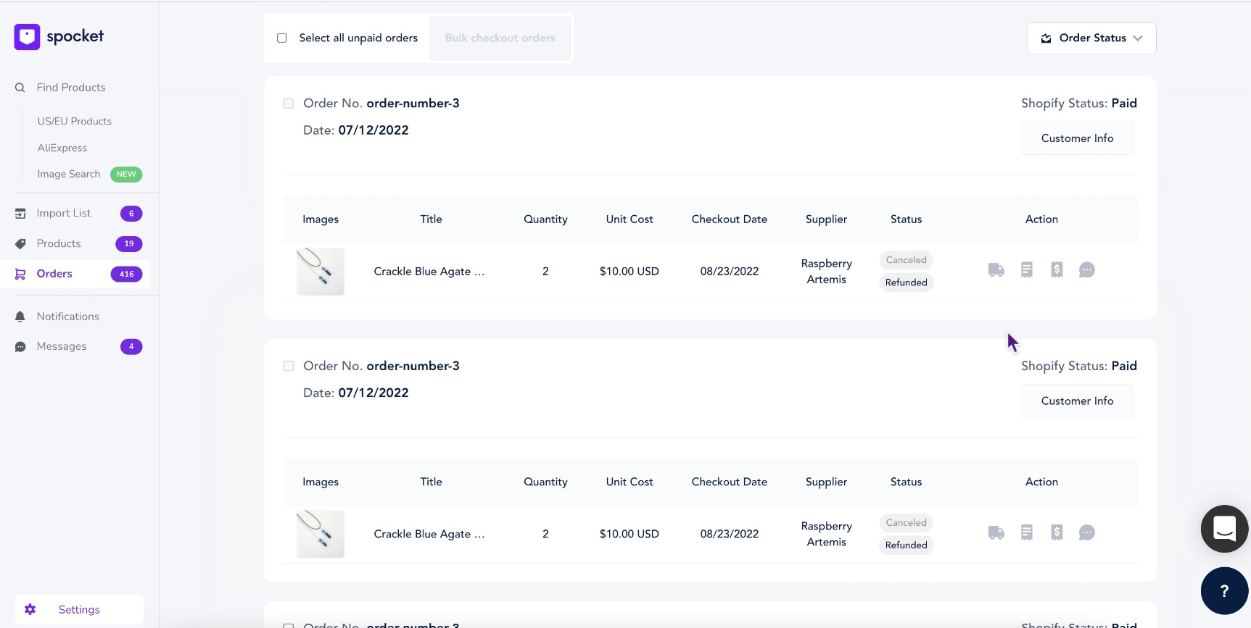
Task: Open Settings page
Action: (79, 610)
